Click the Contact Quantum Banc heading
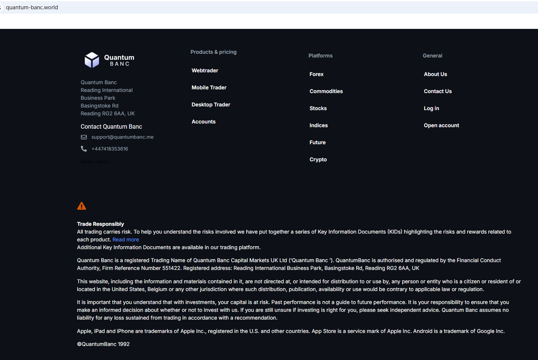Viewport: 538px width, 360px height. pos(111,126)
